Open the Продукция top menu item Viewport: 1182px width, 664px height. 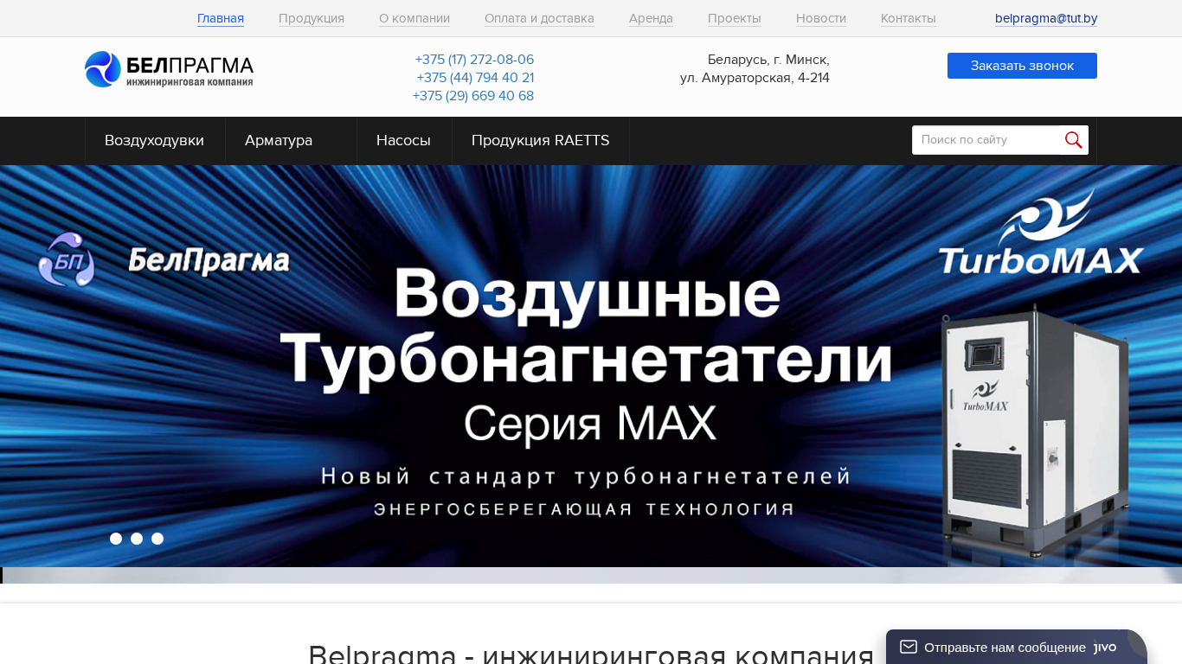point(312,18)
